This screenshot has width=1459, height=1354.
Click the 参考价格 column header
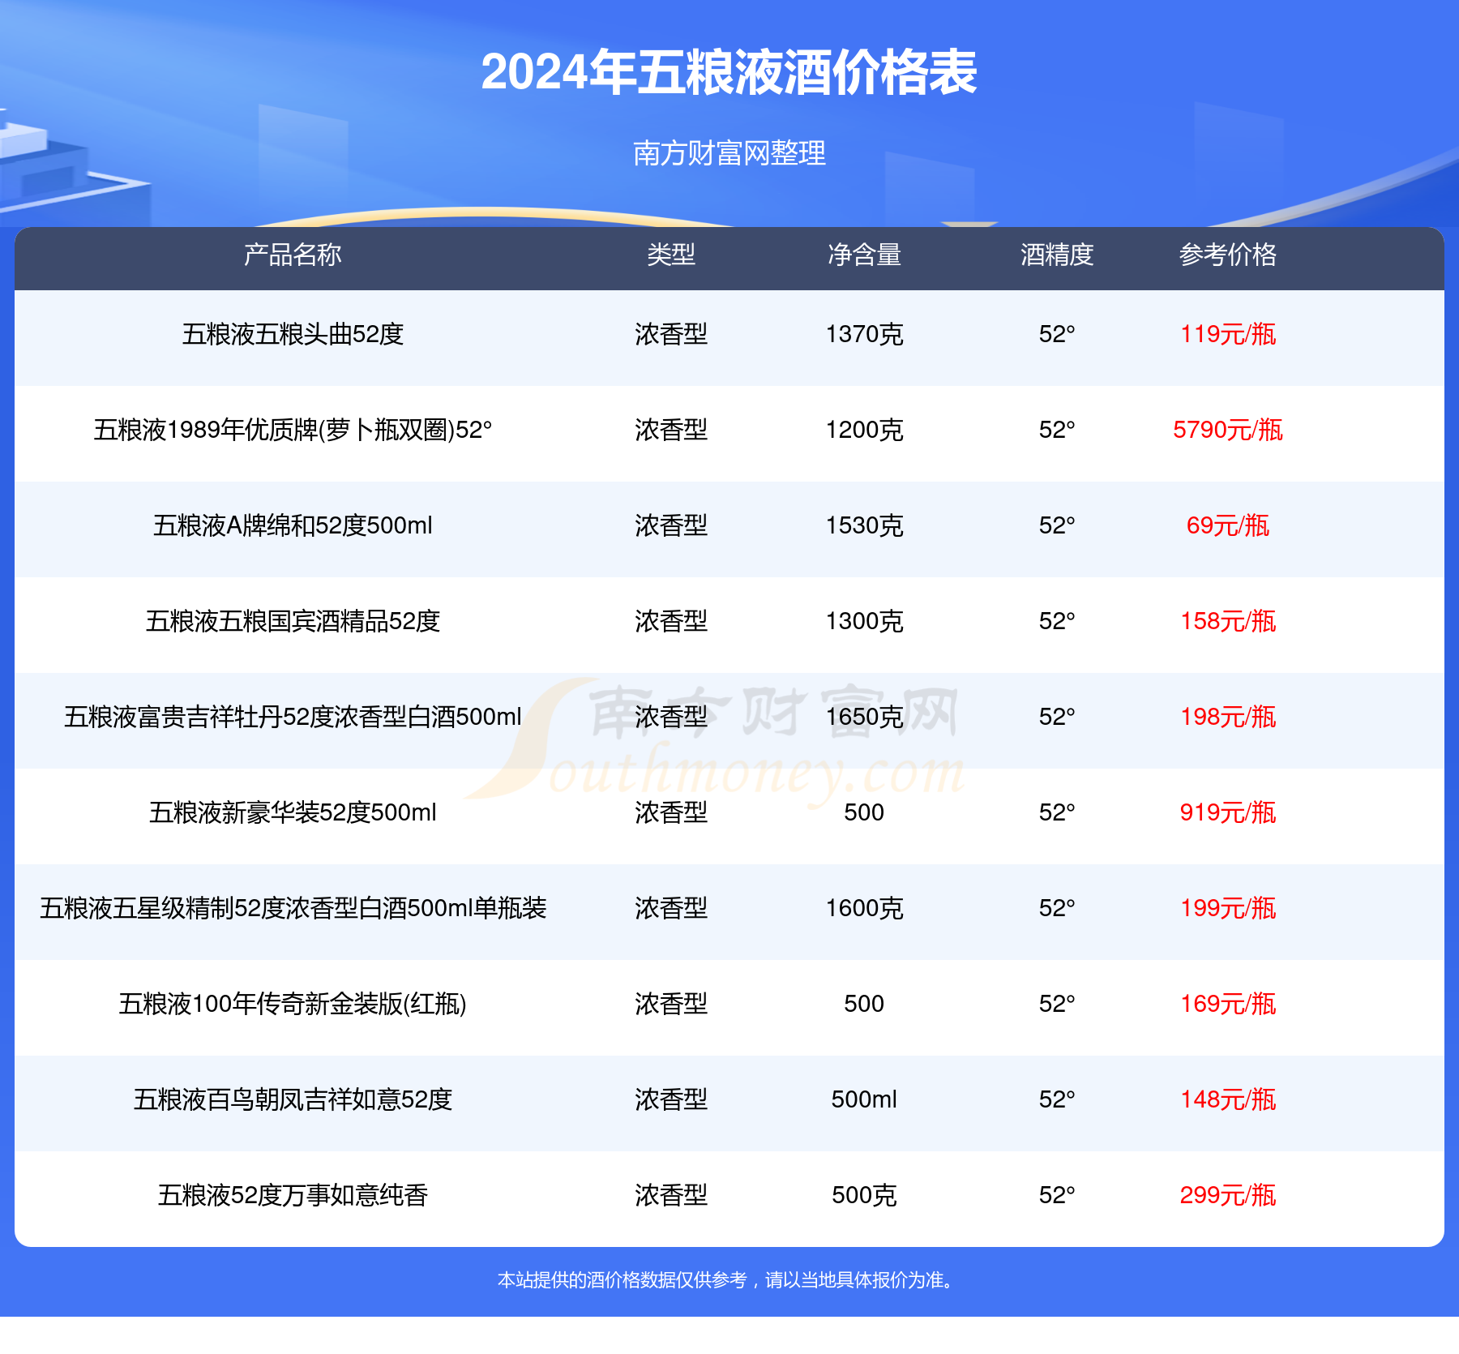click(1228, 255)
